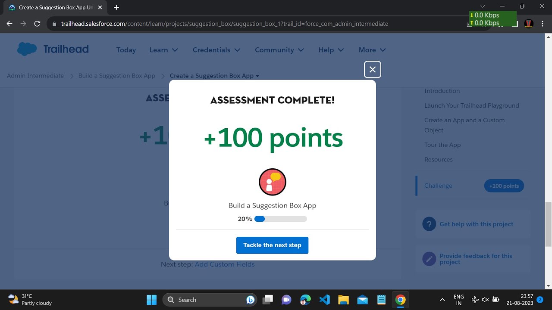The height and width of the screenshot is (310, 552).
Task: Reload the current page
Action: [37, 24]
